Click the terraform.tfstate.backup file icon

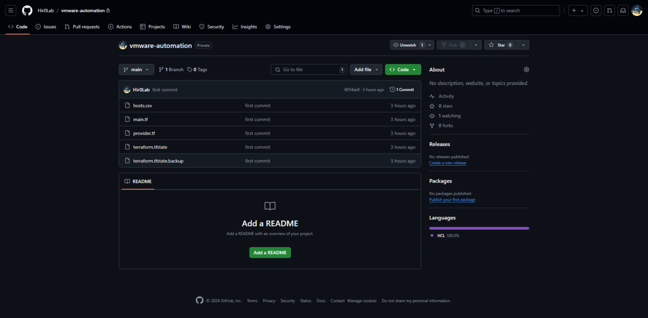click(127, 161)
